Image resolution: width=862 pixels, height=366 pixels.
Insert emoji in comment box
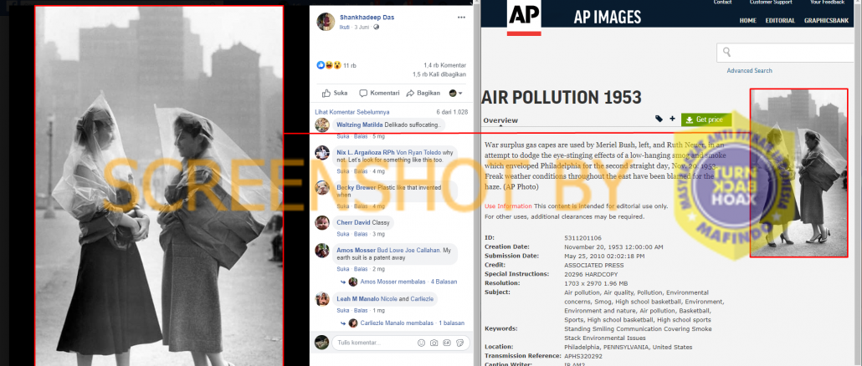pos(421,343)
